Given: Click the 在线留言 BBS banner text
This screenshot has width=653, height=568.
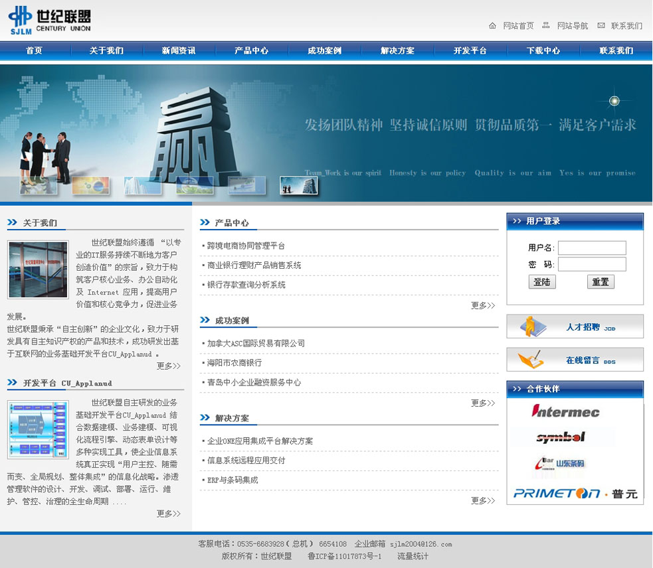Looking at the screenshot, I should click(591, 360).
